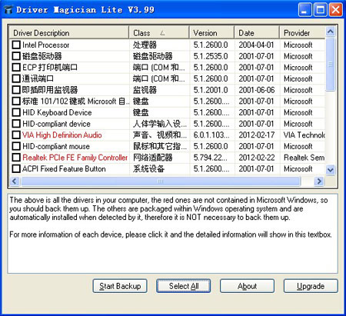Click the horizontal scrollbar right arrow
The height and width of the screenshot is (316, 346).
[319, 181]
